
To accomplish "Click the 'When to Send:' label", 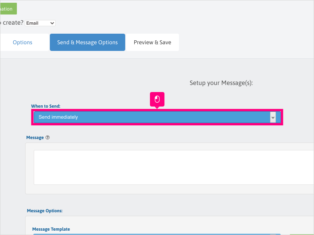I will pyautogui.click(x=46, y=106).
